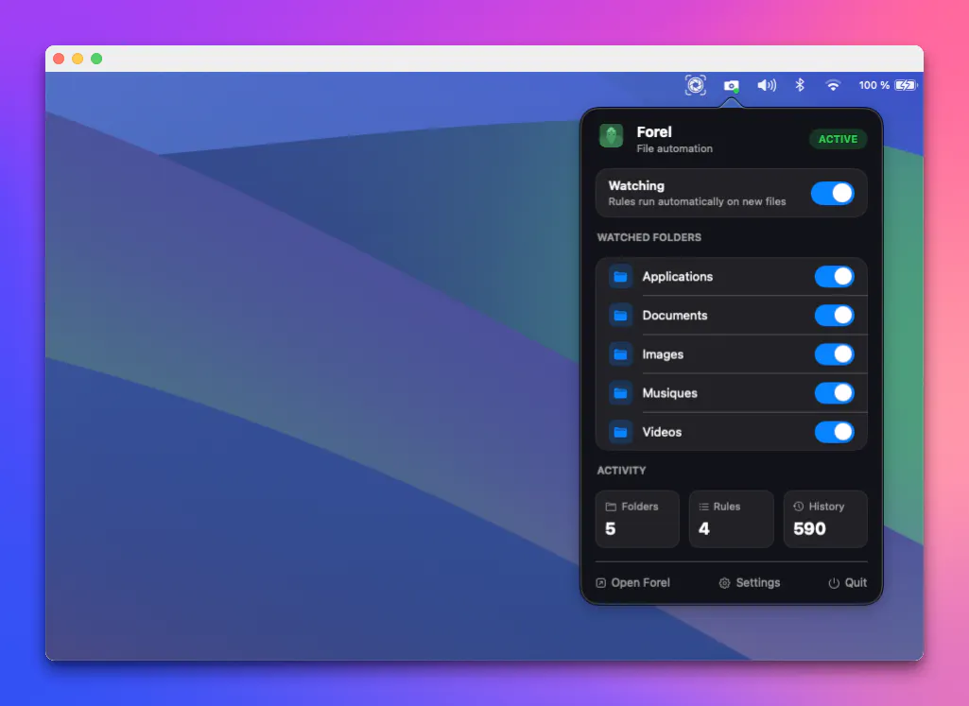Open the History count 590
The image size is (969, 706).
pos(809,528)
